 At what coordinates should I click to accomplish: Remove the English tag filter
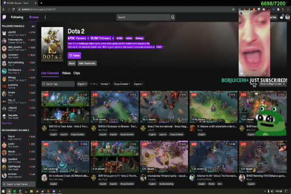tap(82, 84)
